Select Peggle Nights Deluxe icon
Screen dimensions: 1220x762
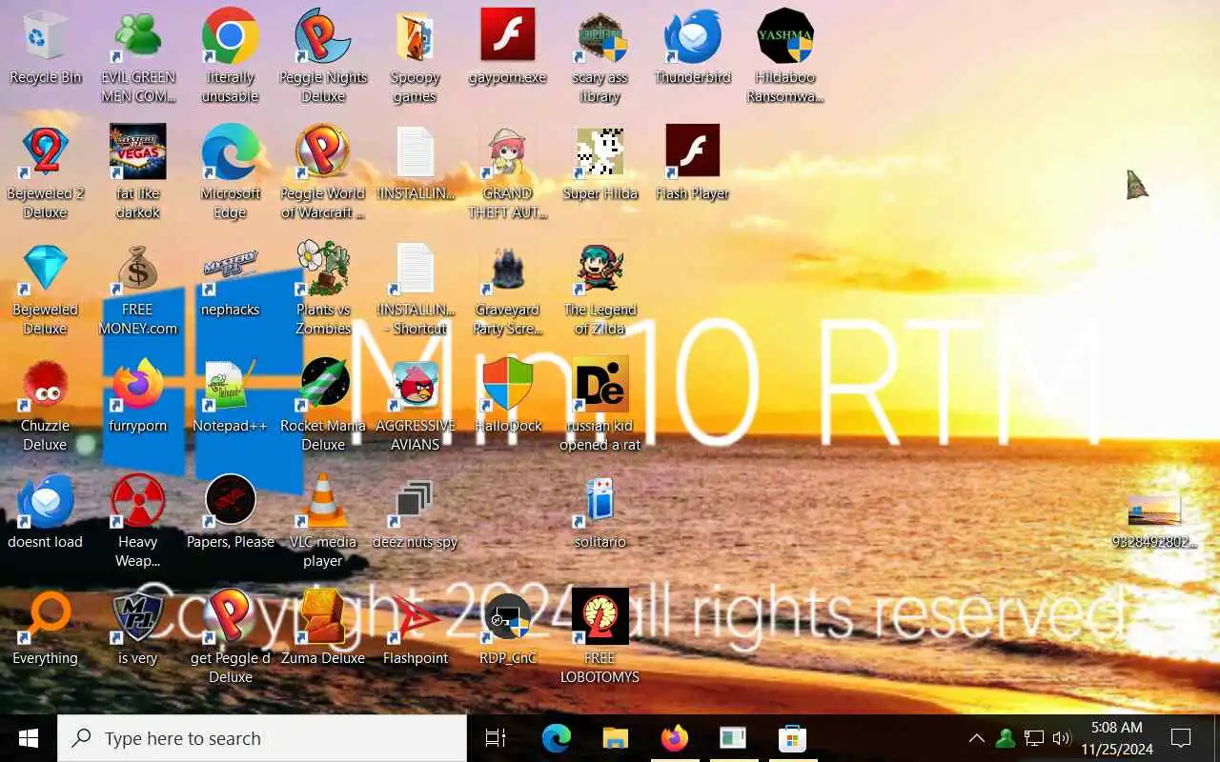(323, 36)
